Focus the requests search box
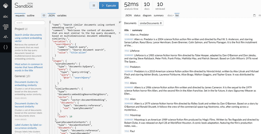 (x=30, y=22)
